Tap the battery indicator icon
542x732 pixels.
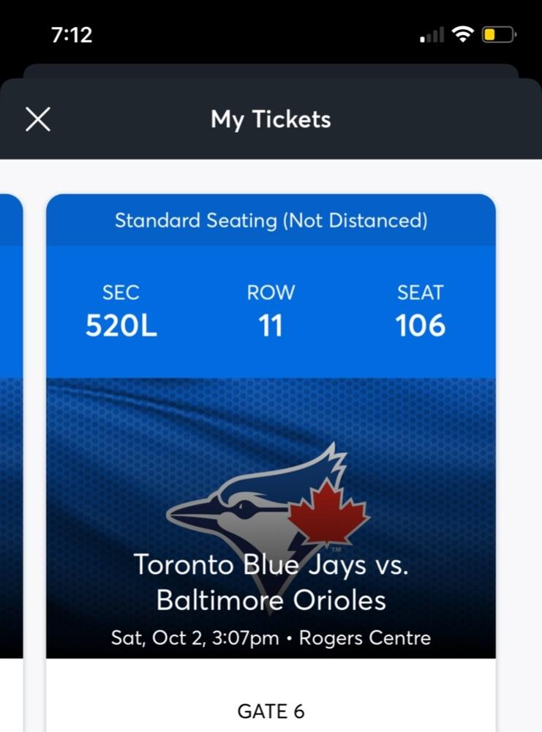coord(499,34)
